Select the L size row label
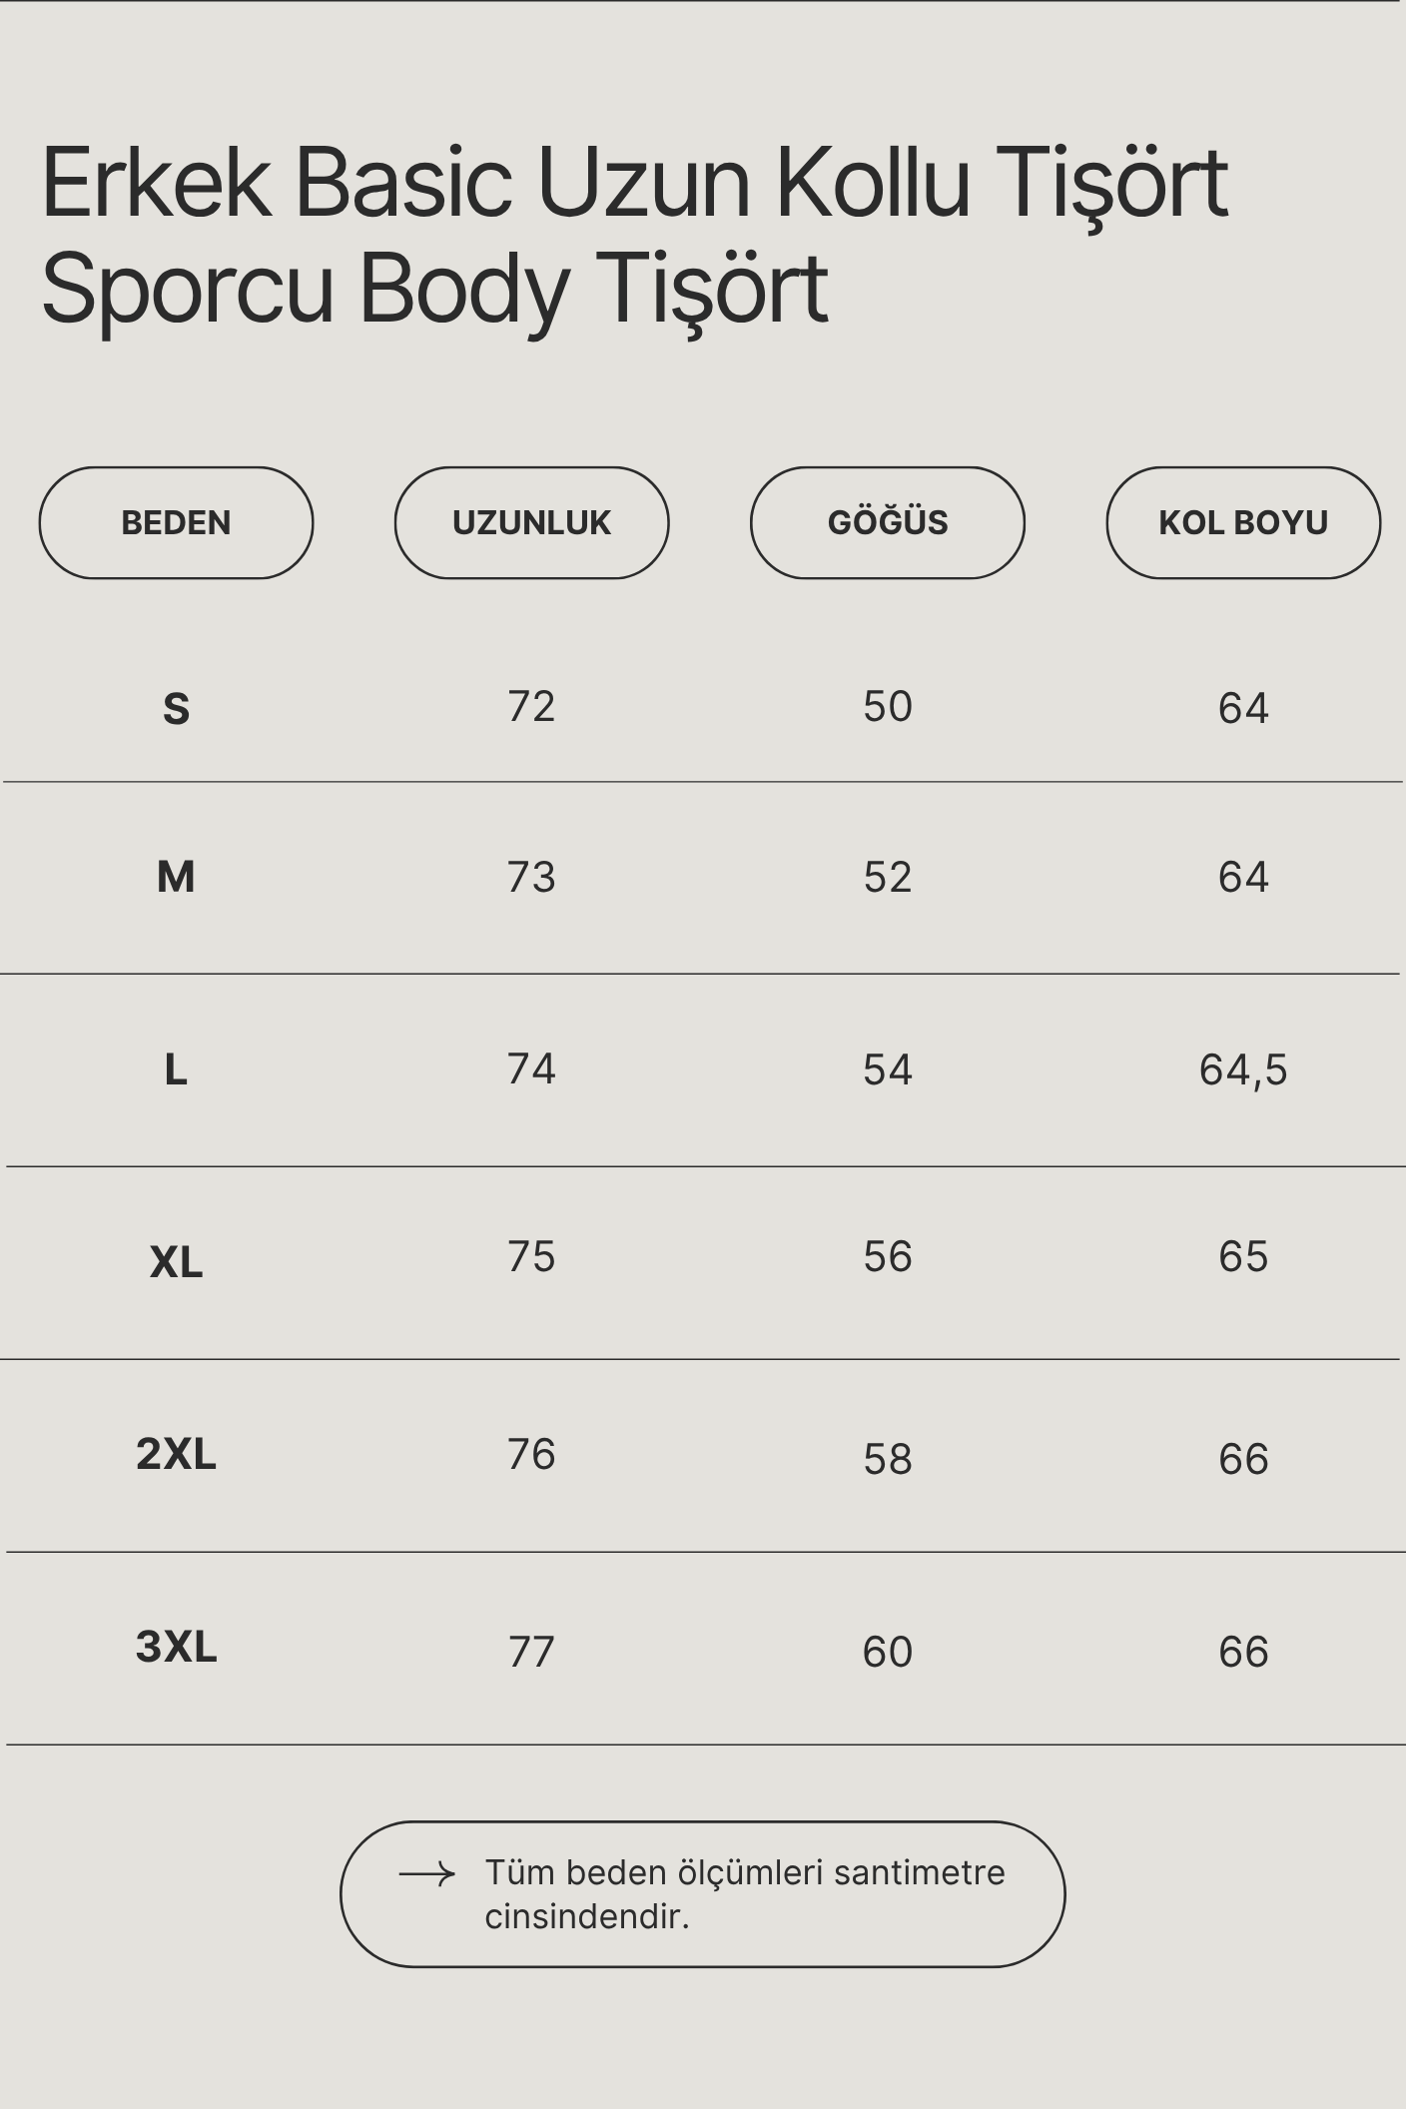This screenshot has height=2109, width=1406. point(176,1069)
